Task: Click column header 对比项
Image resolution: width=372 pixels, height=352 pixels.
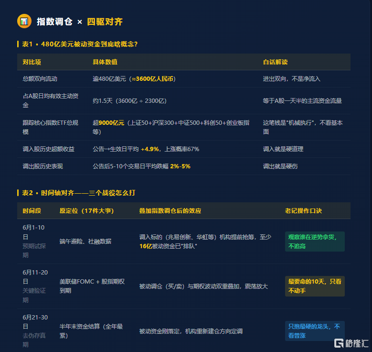Action: [x=32, y=62]
